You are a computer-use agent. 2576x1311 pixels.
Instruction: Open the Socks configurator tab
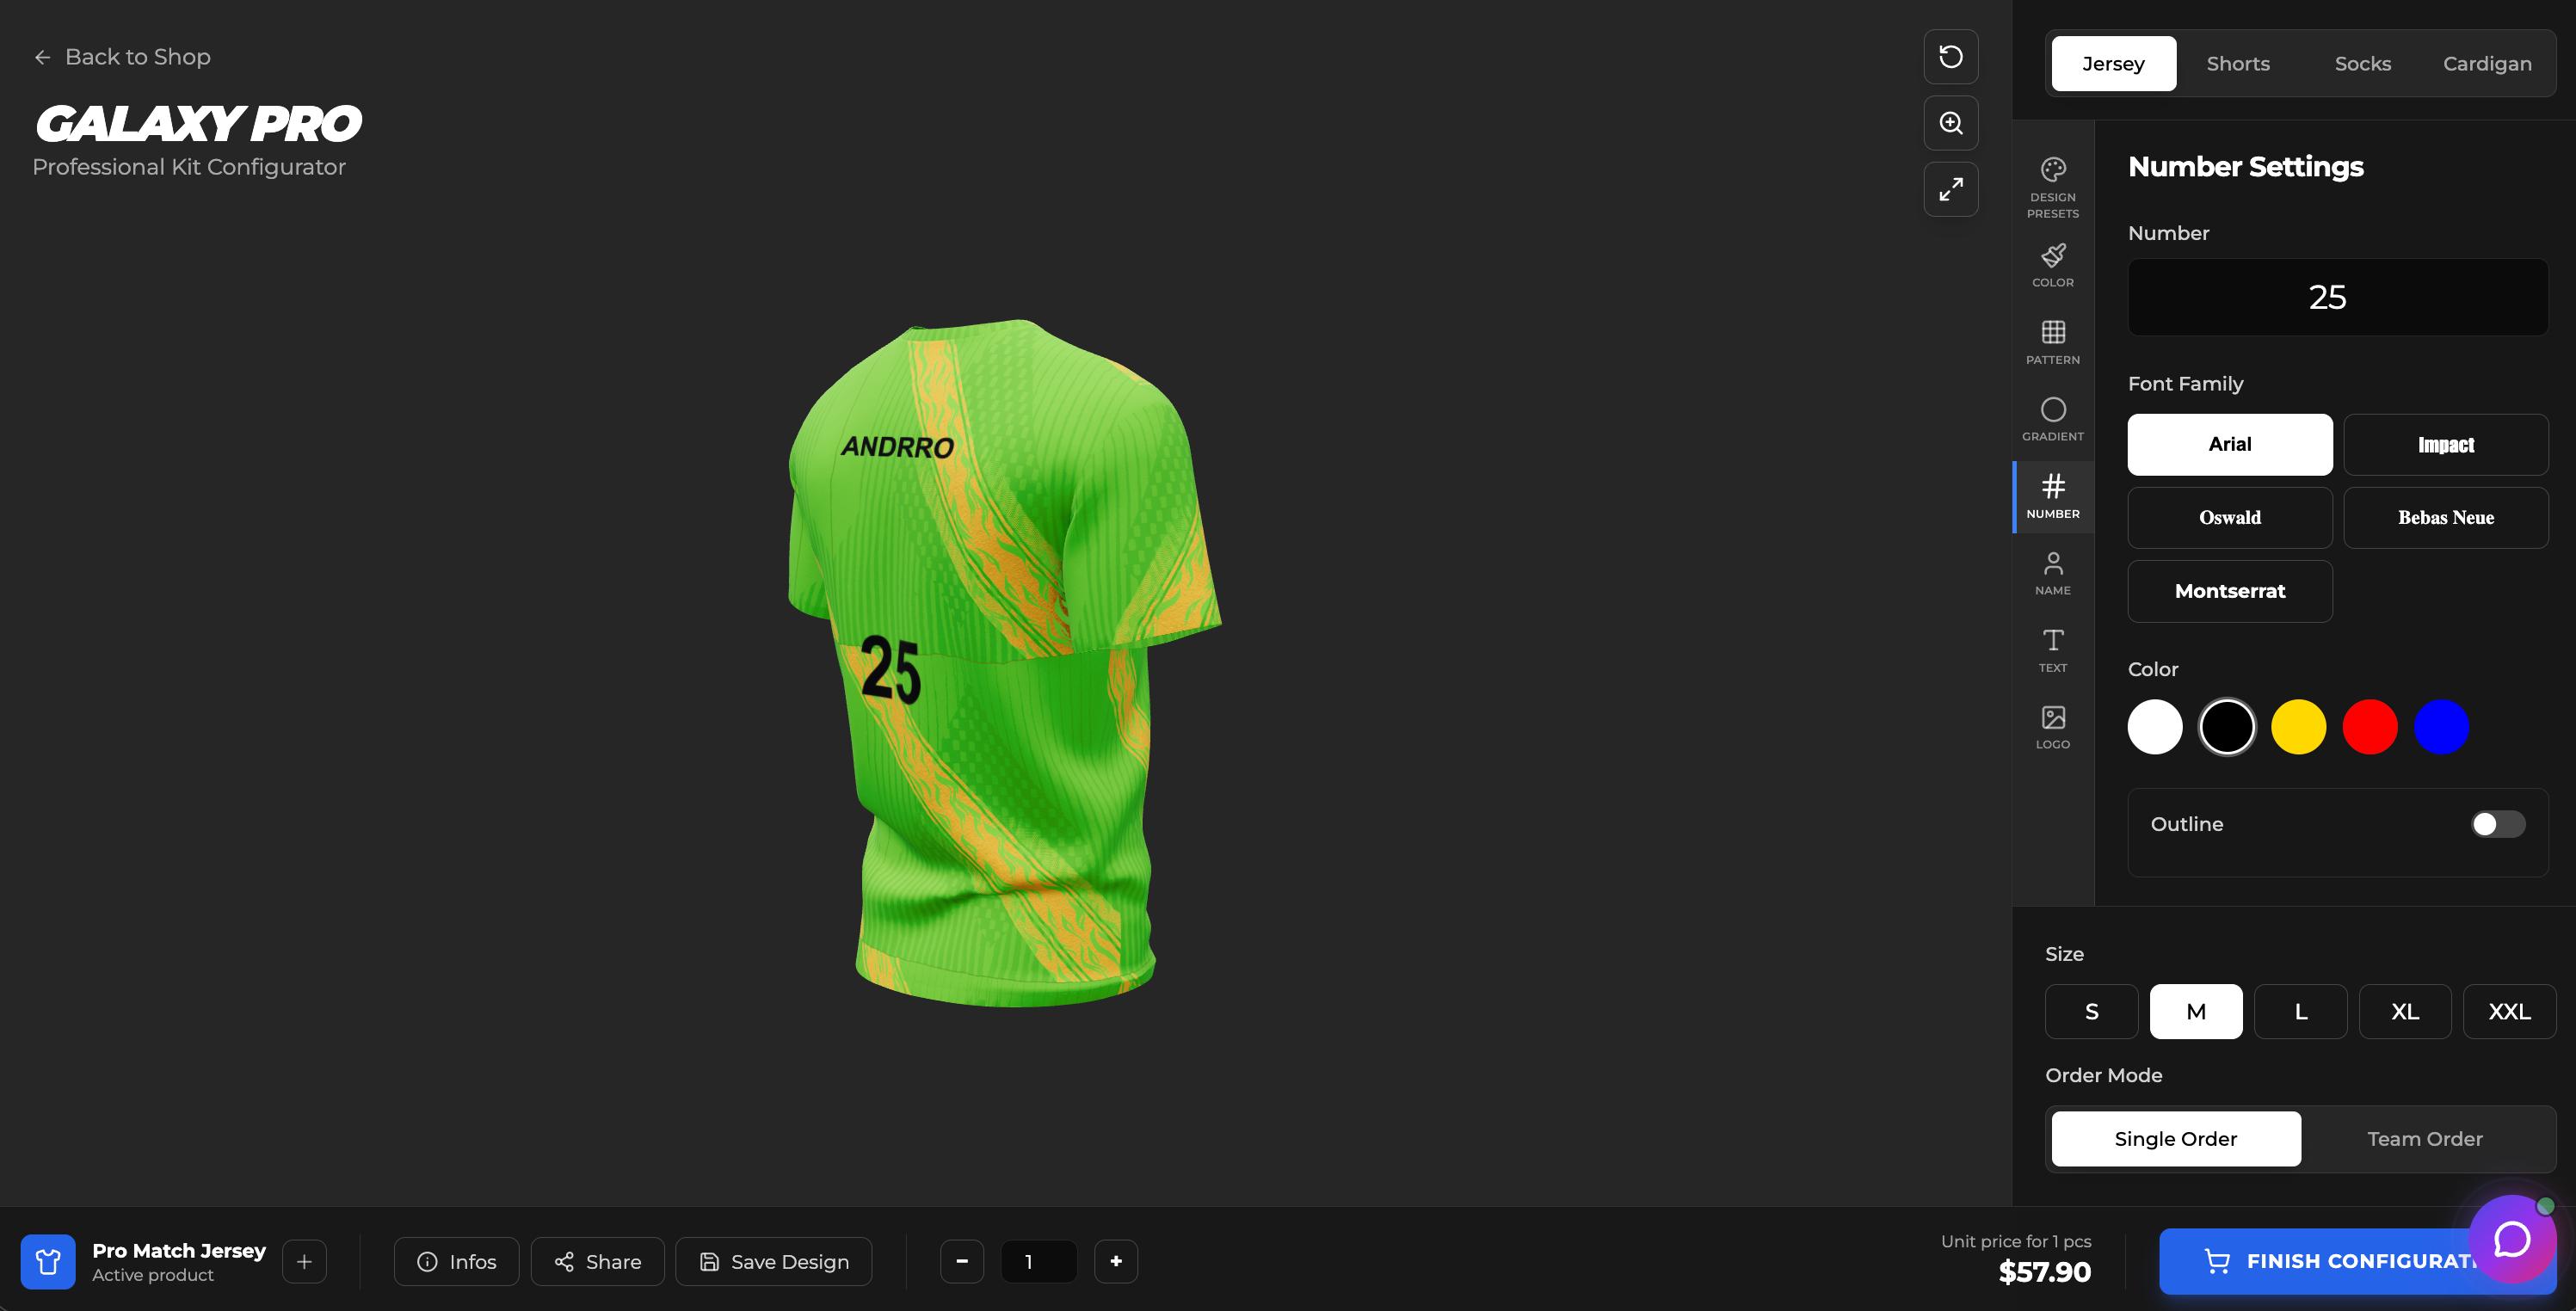coord(2362,63)
